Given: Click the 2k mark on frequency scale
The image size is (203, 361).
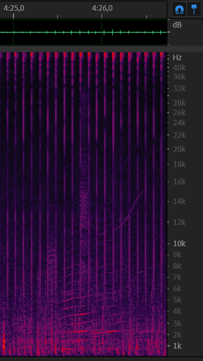Looking at the screenshot, I should tap(177, 335).
